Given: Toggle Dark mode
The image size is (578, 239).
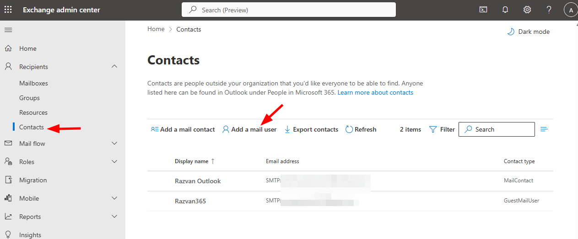Looking at the screenshot, I should tap(529, 32).
